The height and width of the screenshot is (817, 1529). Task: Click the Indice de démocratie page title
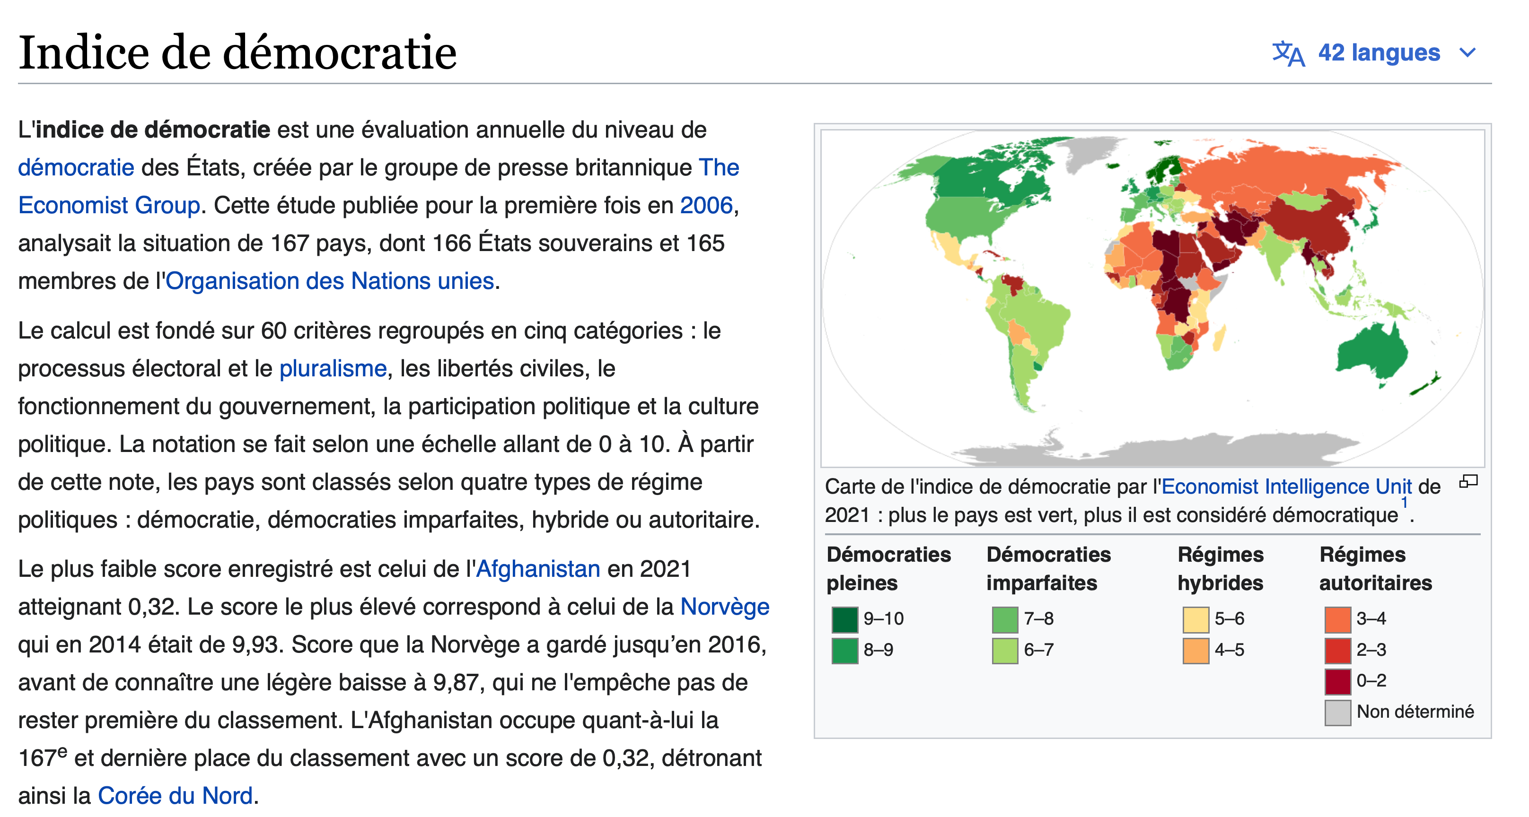click(237, 52)
